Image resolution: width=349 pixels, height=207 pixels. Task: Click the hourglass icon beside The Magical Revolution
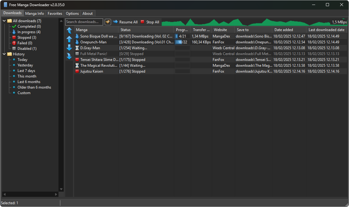[77, 66]
